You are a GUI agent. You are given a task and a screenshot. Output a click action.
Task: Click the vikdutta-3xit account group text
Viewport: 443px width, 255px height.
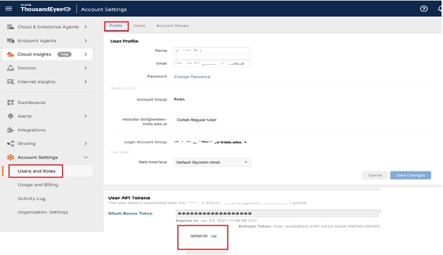144,122
